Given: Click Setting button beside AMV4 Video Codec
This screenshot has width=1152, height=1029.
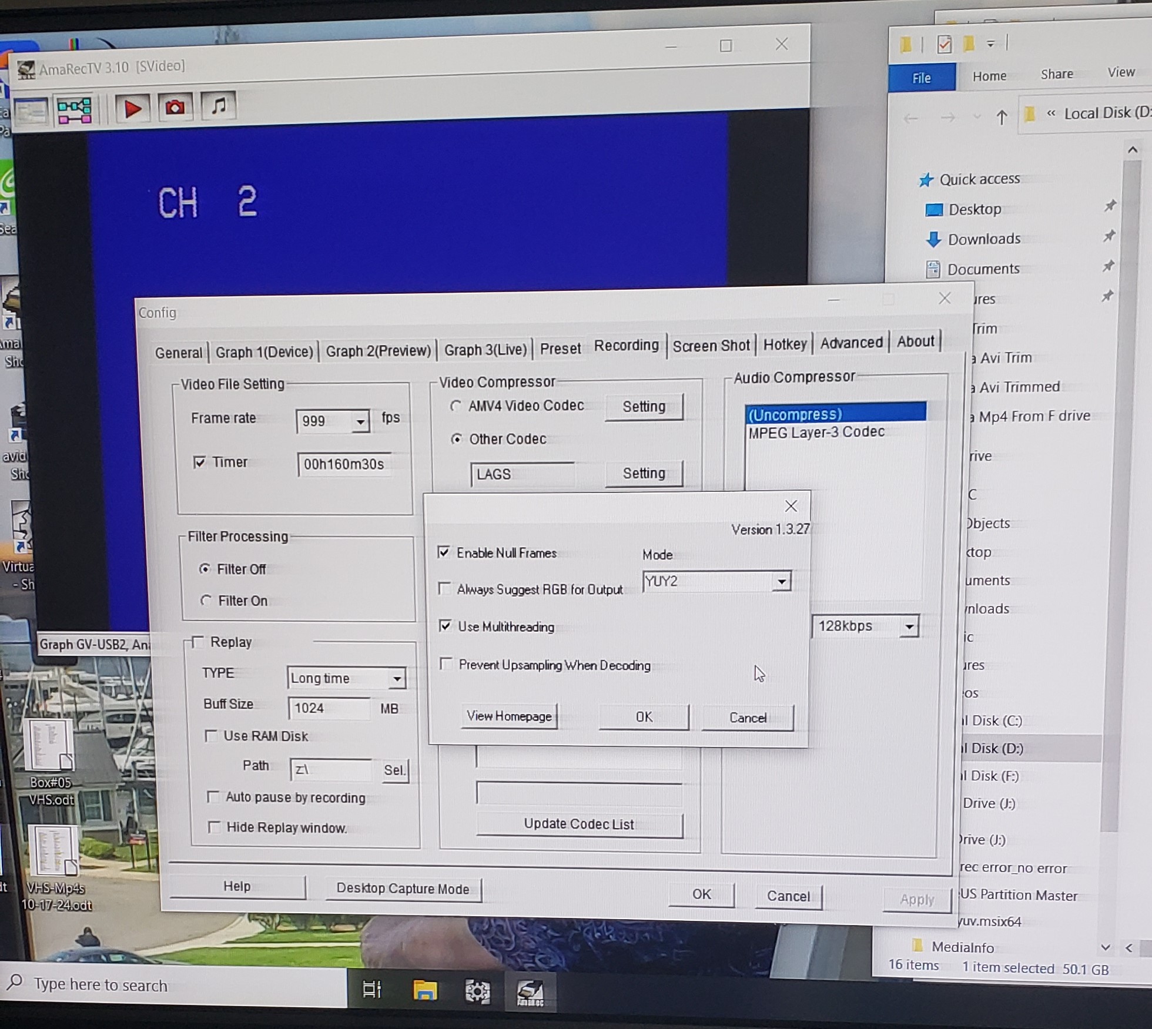Looking at the screenshot, I should [x=644, y=407].
